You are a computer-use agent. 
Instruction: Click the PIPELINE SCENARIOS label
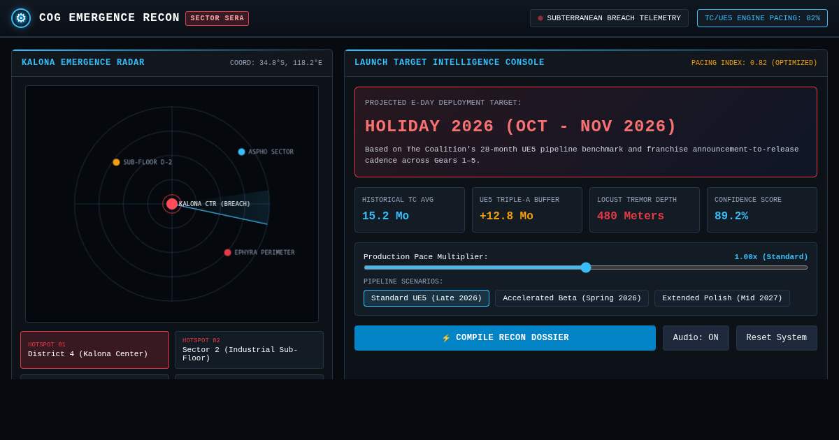click(403, 282)
